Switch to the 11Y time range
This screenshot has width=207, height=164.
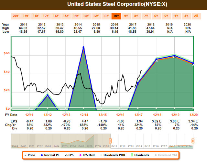click(x=106, y=16)
